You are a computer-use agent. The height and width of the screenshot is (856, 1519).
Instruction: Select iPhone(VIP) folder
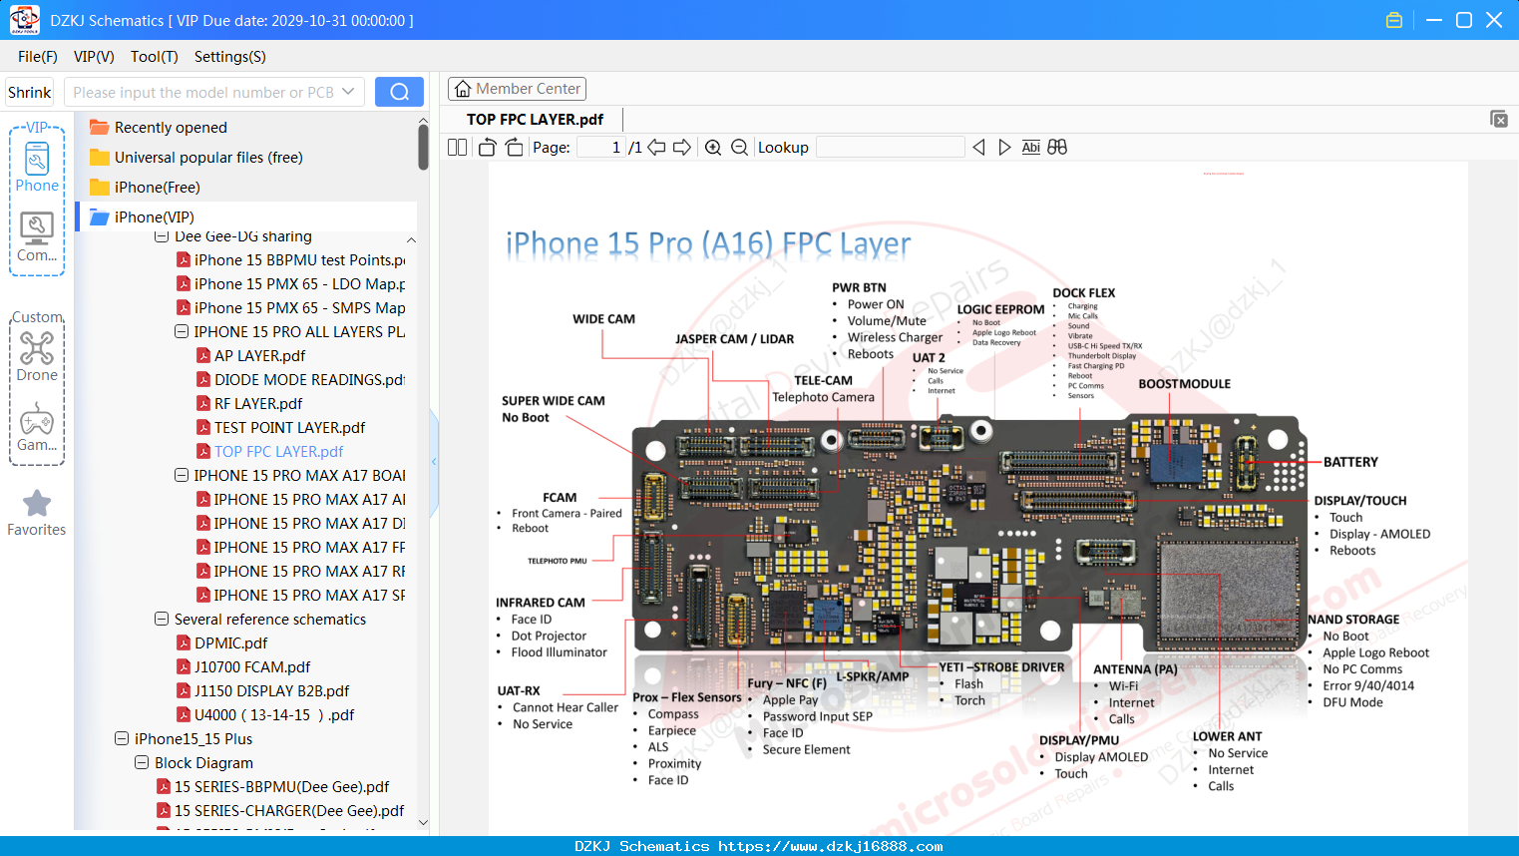point(155,216)
